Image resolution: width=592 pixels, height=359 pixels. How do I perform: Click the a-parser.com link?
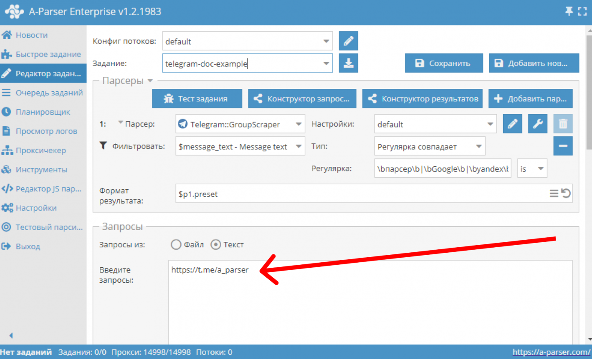point(552,352)
